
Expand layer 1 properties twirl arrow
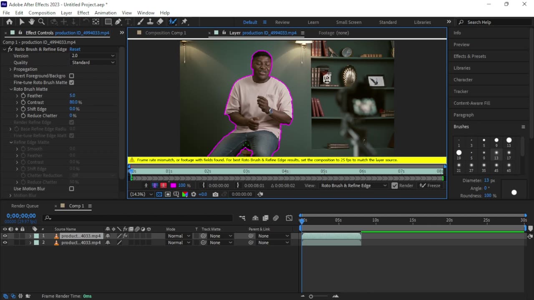[x=30, y=236]
